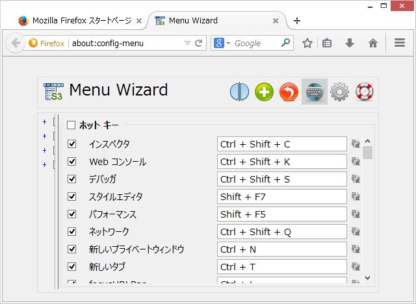The width and height of the screenshot is (416, 304).
Task: Close the Mozilla Firefox スタートページ tab
Action: tap(138, 21)
